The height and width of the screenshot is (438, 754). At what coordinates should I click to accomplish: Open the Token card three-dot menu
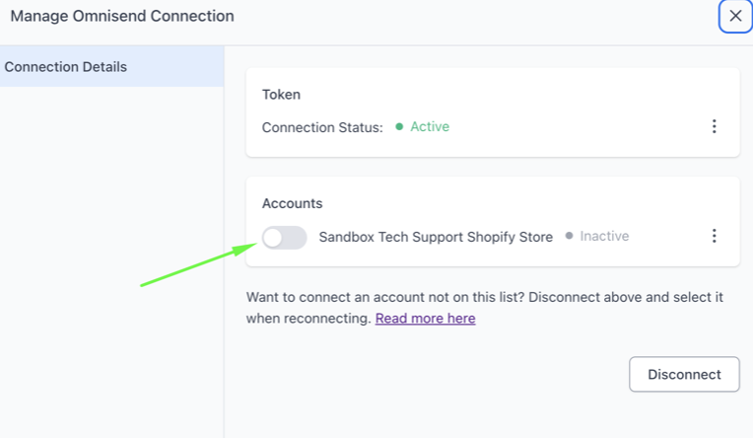(715, 126)
